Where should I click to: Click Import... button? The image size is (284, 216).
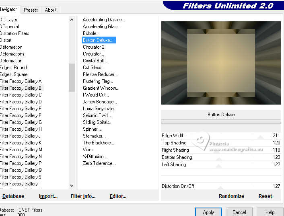tap(48, 196)
